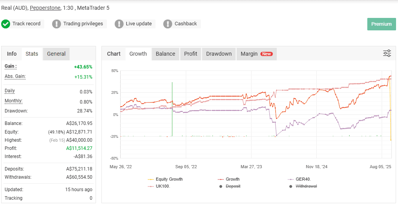Click the green Premium button
398x204 pixels.
[381, 24]
